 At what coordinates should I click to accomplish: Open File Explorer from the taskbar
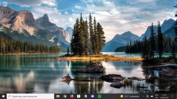click(58, 96)
